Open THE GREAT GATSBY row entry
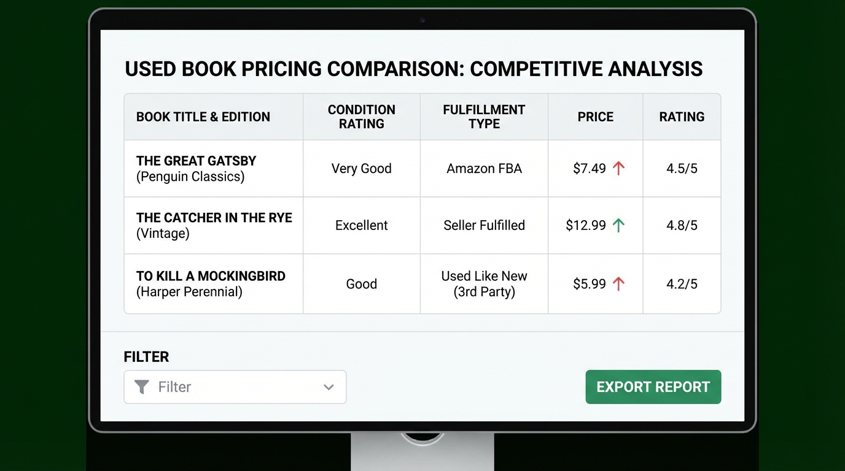 coord(196,168)
